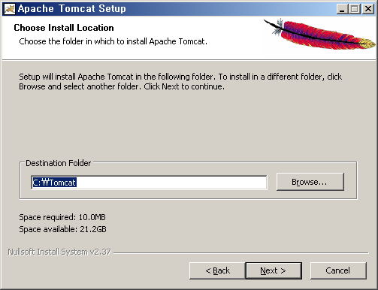378x290 pixels.
Task: Continue installation with the Next button
Action: coord(274,270)
